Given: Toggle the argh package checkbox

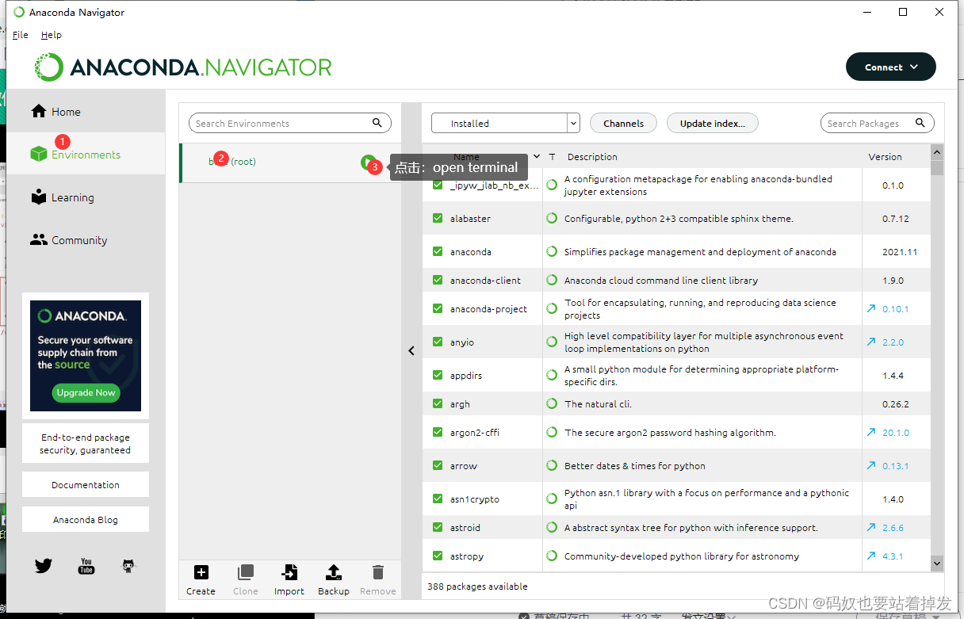Looking at the screenshot, I should [x=438, y=403].
